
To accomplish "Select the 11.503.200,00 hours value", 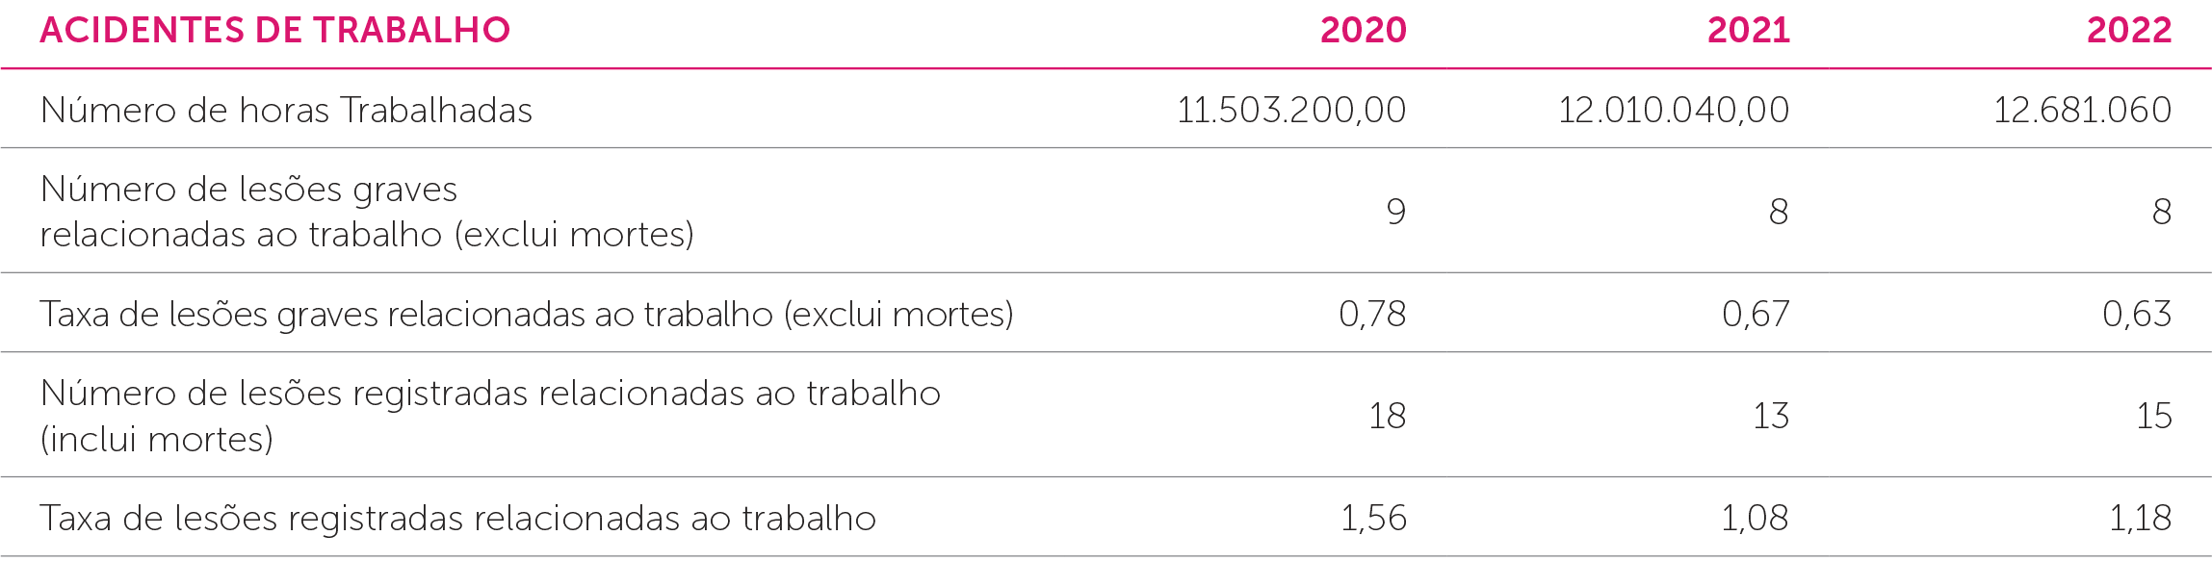I will 1290,111.
